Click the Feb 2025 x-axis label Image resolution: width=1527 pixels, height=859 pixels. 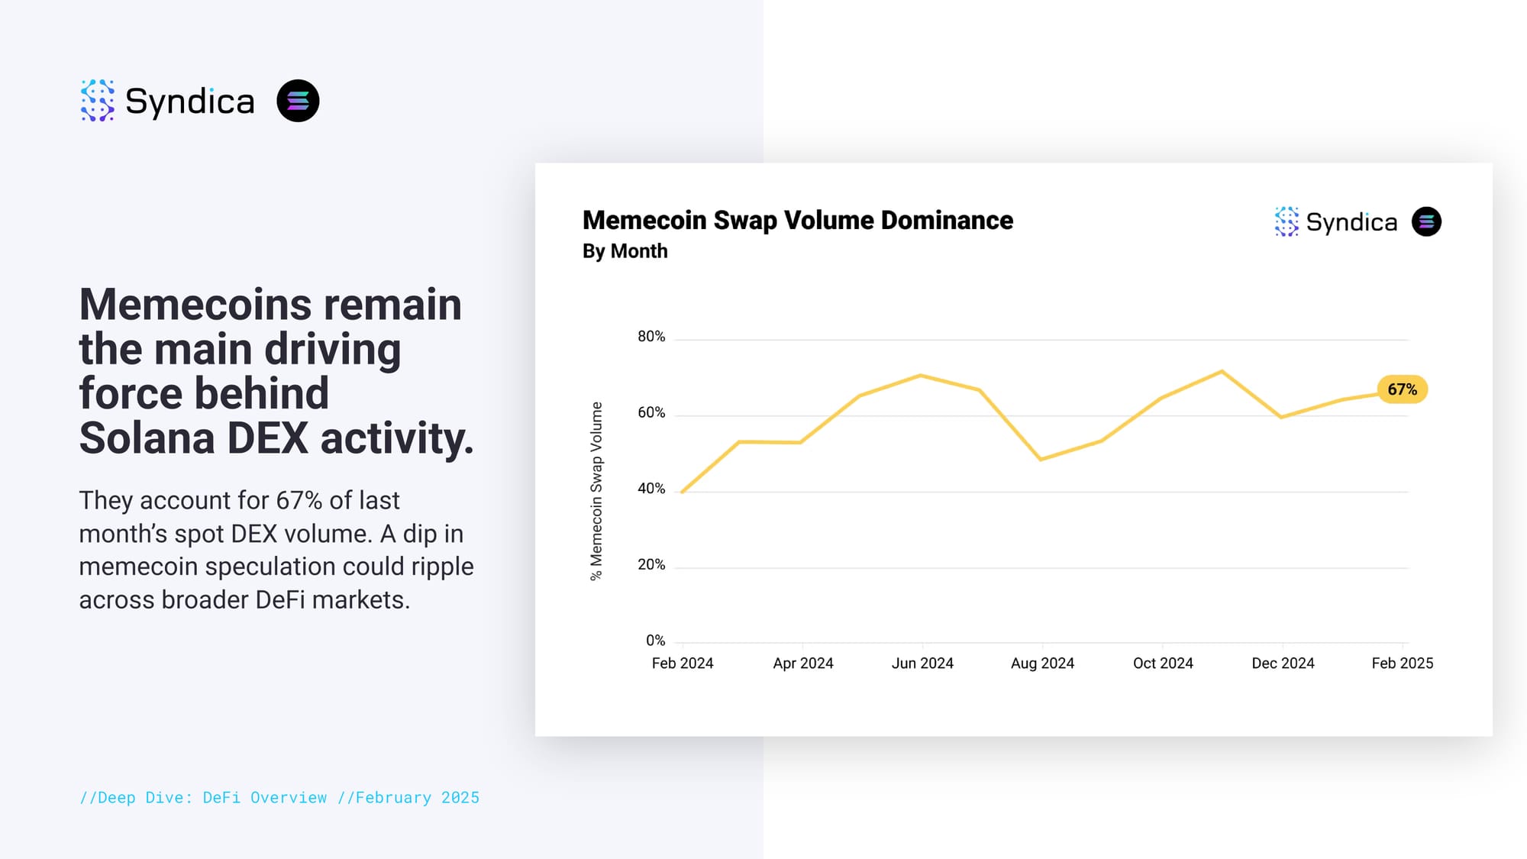coord(1402,663)
